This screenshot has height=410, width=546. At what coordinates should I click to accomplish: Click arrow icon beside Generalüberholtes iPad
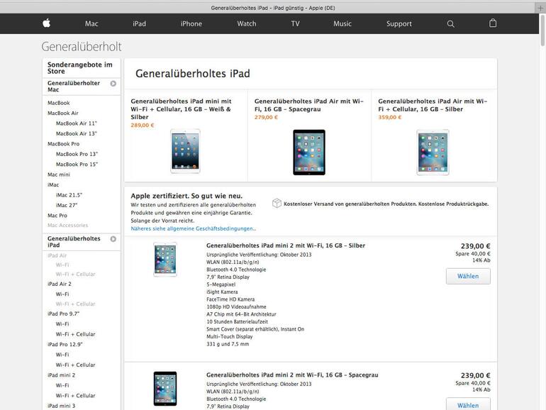pos(113,239)
